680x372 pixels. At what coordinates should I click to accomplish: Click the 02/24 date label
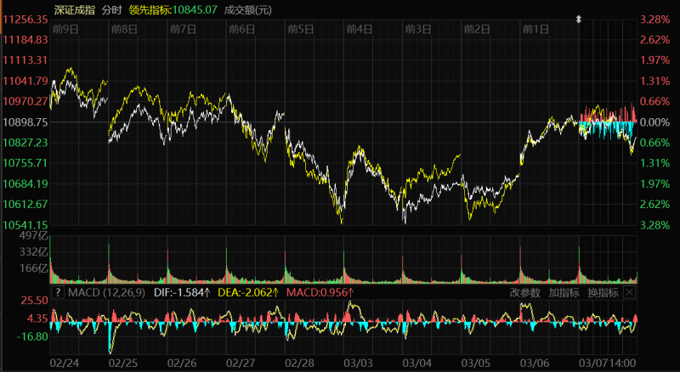tap(65, 363)
